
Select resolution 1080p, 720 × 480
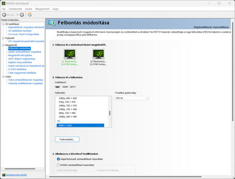68,109
